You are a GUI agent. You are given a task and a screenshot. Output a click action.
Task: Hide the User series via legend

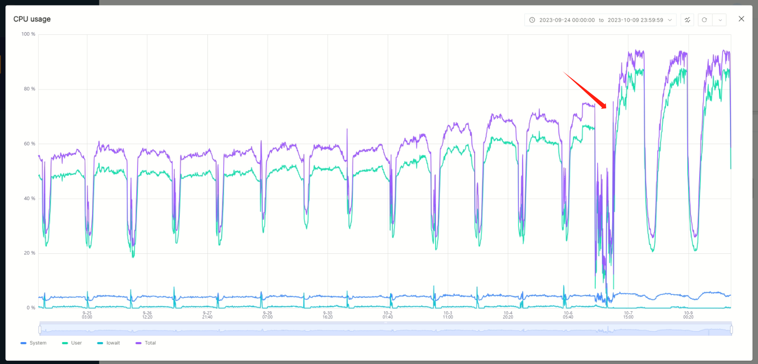pyautogui.click(x=72, y=343)
